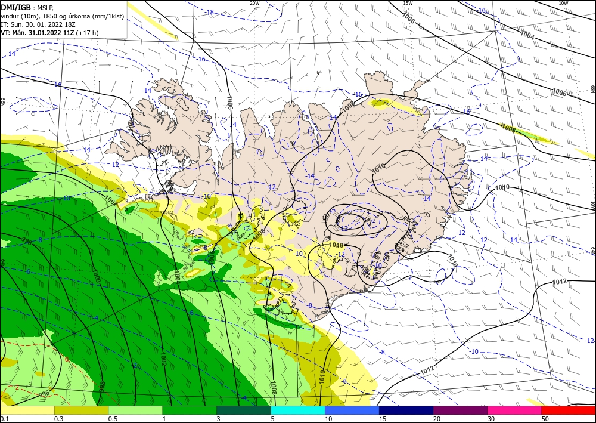Viewport: 596px width, 423px height.
Task: Click the 'VT: Mán. 31.01.2022 11Z' valid time
Action: [x=38, y=33]
